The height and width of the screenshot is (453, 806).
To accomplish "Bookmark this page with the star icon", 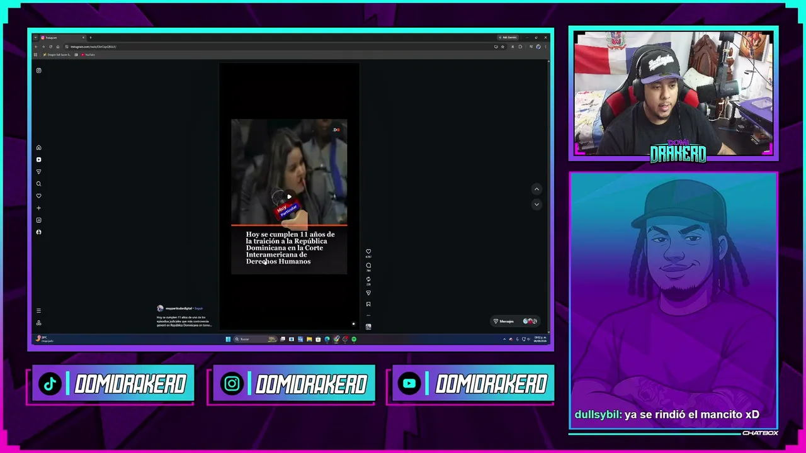I will coord(502,47).
